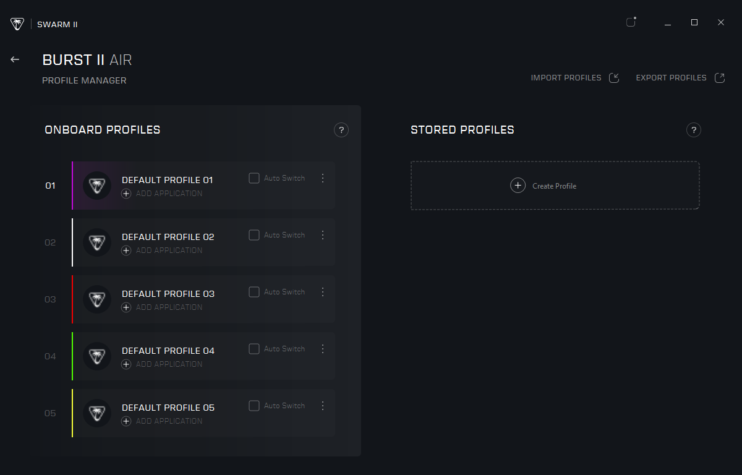
Task: Enable Auto Switch for Default Profile 05
Action: (254, 406)
